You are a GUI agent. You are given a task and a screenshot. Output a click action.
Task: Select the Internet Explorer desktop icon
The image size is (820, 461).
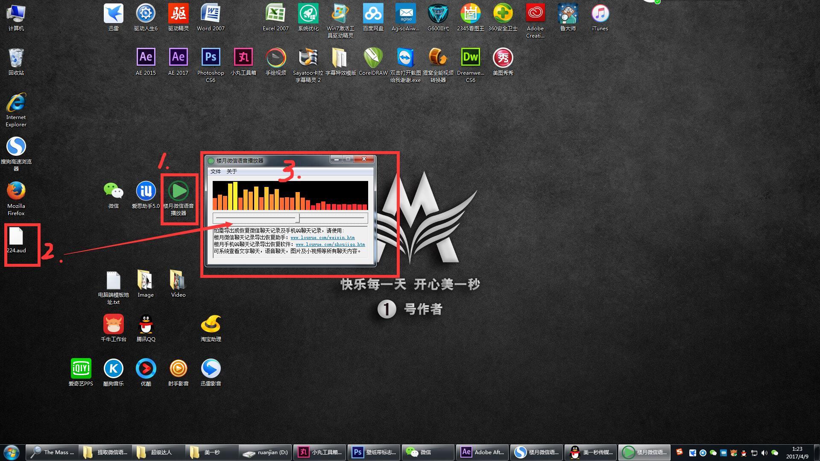coord(16,110)
